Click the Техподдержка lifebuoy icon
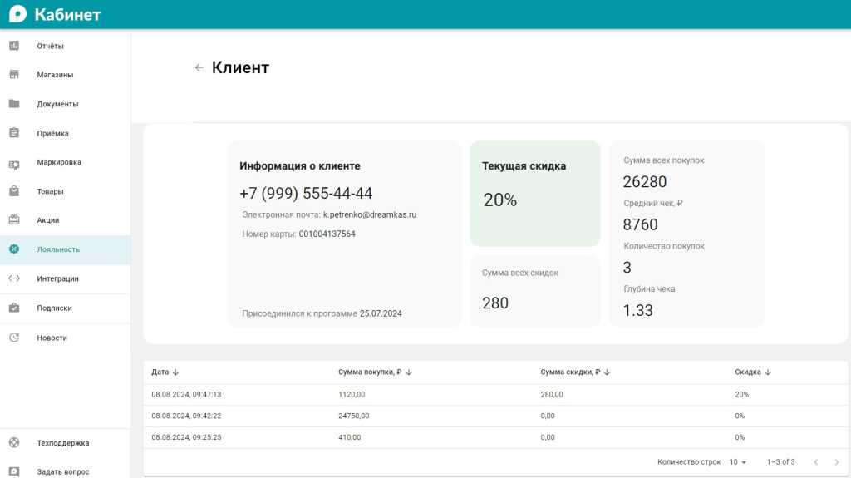This screenshot has width=851, height=478. [14, 442]
